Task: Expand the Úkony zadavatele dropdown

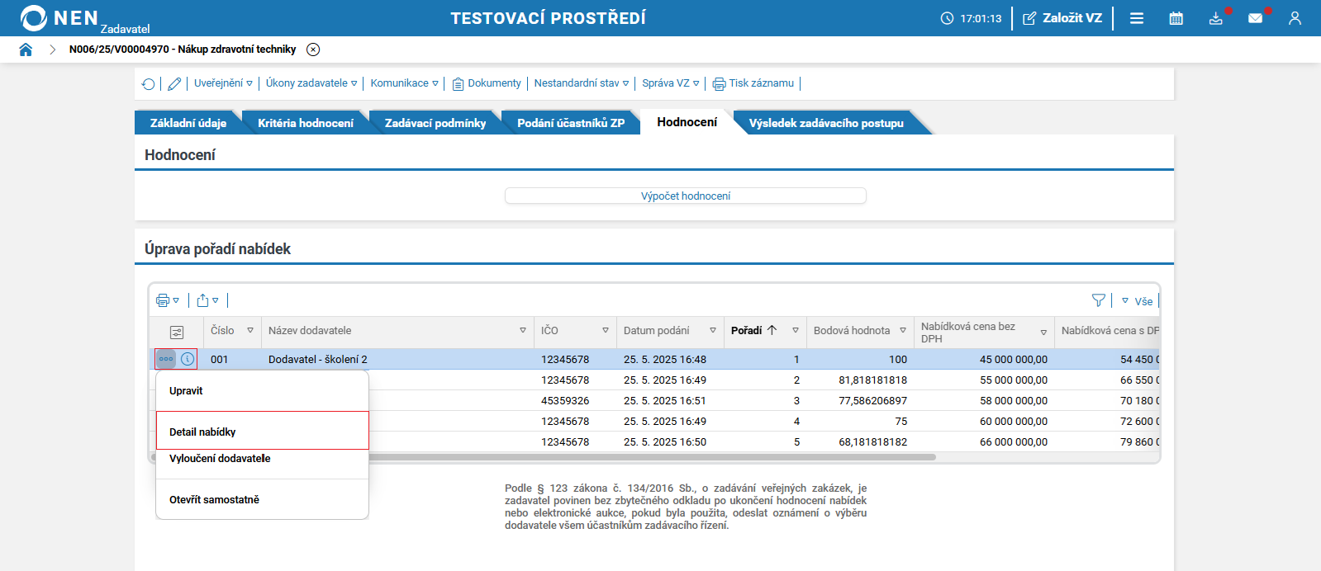Action: click(311, 83)
